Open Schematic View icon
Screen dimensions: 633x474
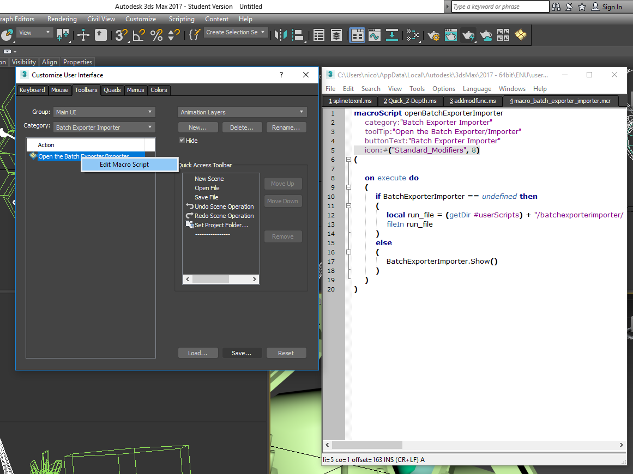[391, 35]
